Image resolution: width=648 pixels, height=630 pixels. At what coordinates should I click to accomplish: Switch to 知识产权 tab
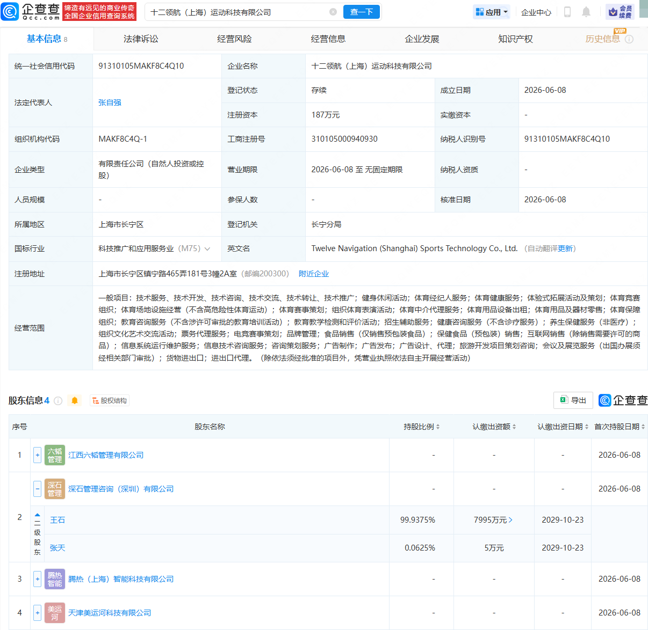[x=515, y=39]
